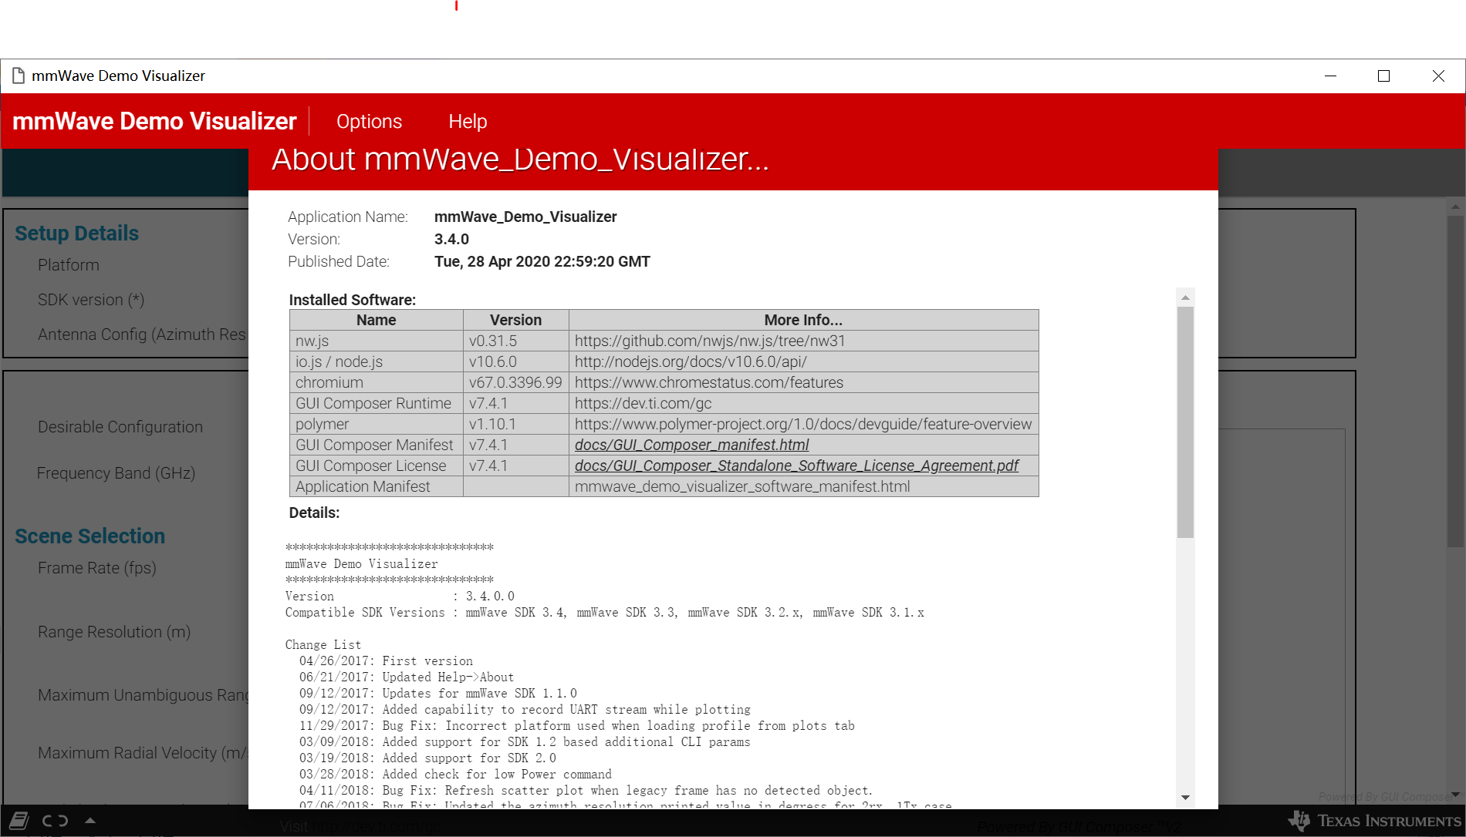
Task: Click the main page scrollbar thumb
Action: point(1455,382)
